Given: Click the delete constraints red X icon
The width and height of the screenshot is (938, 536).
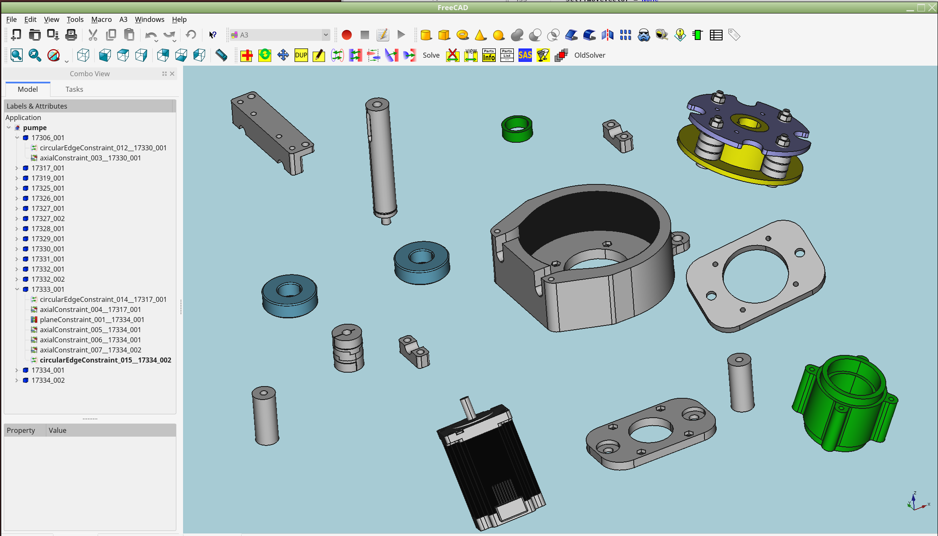Looking at the screenshot, I should pos(453,55).
